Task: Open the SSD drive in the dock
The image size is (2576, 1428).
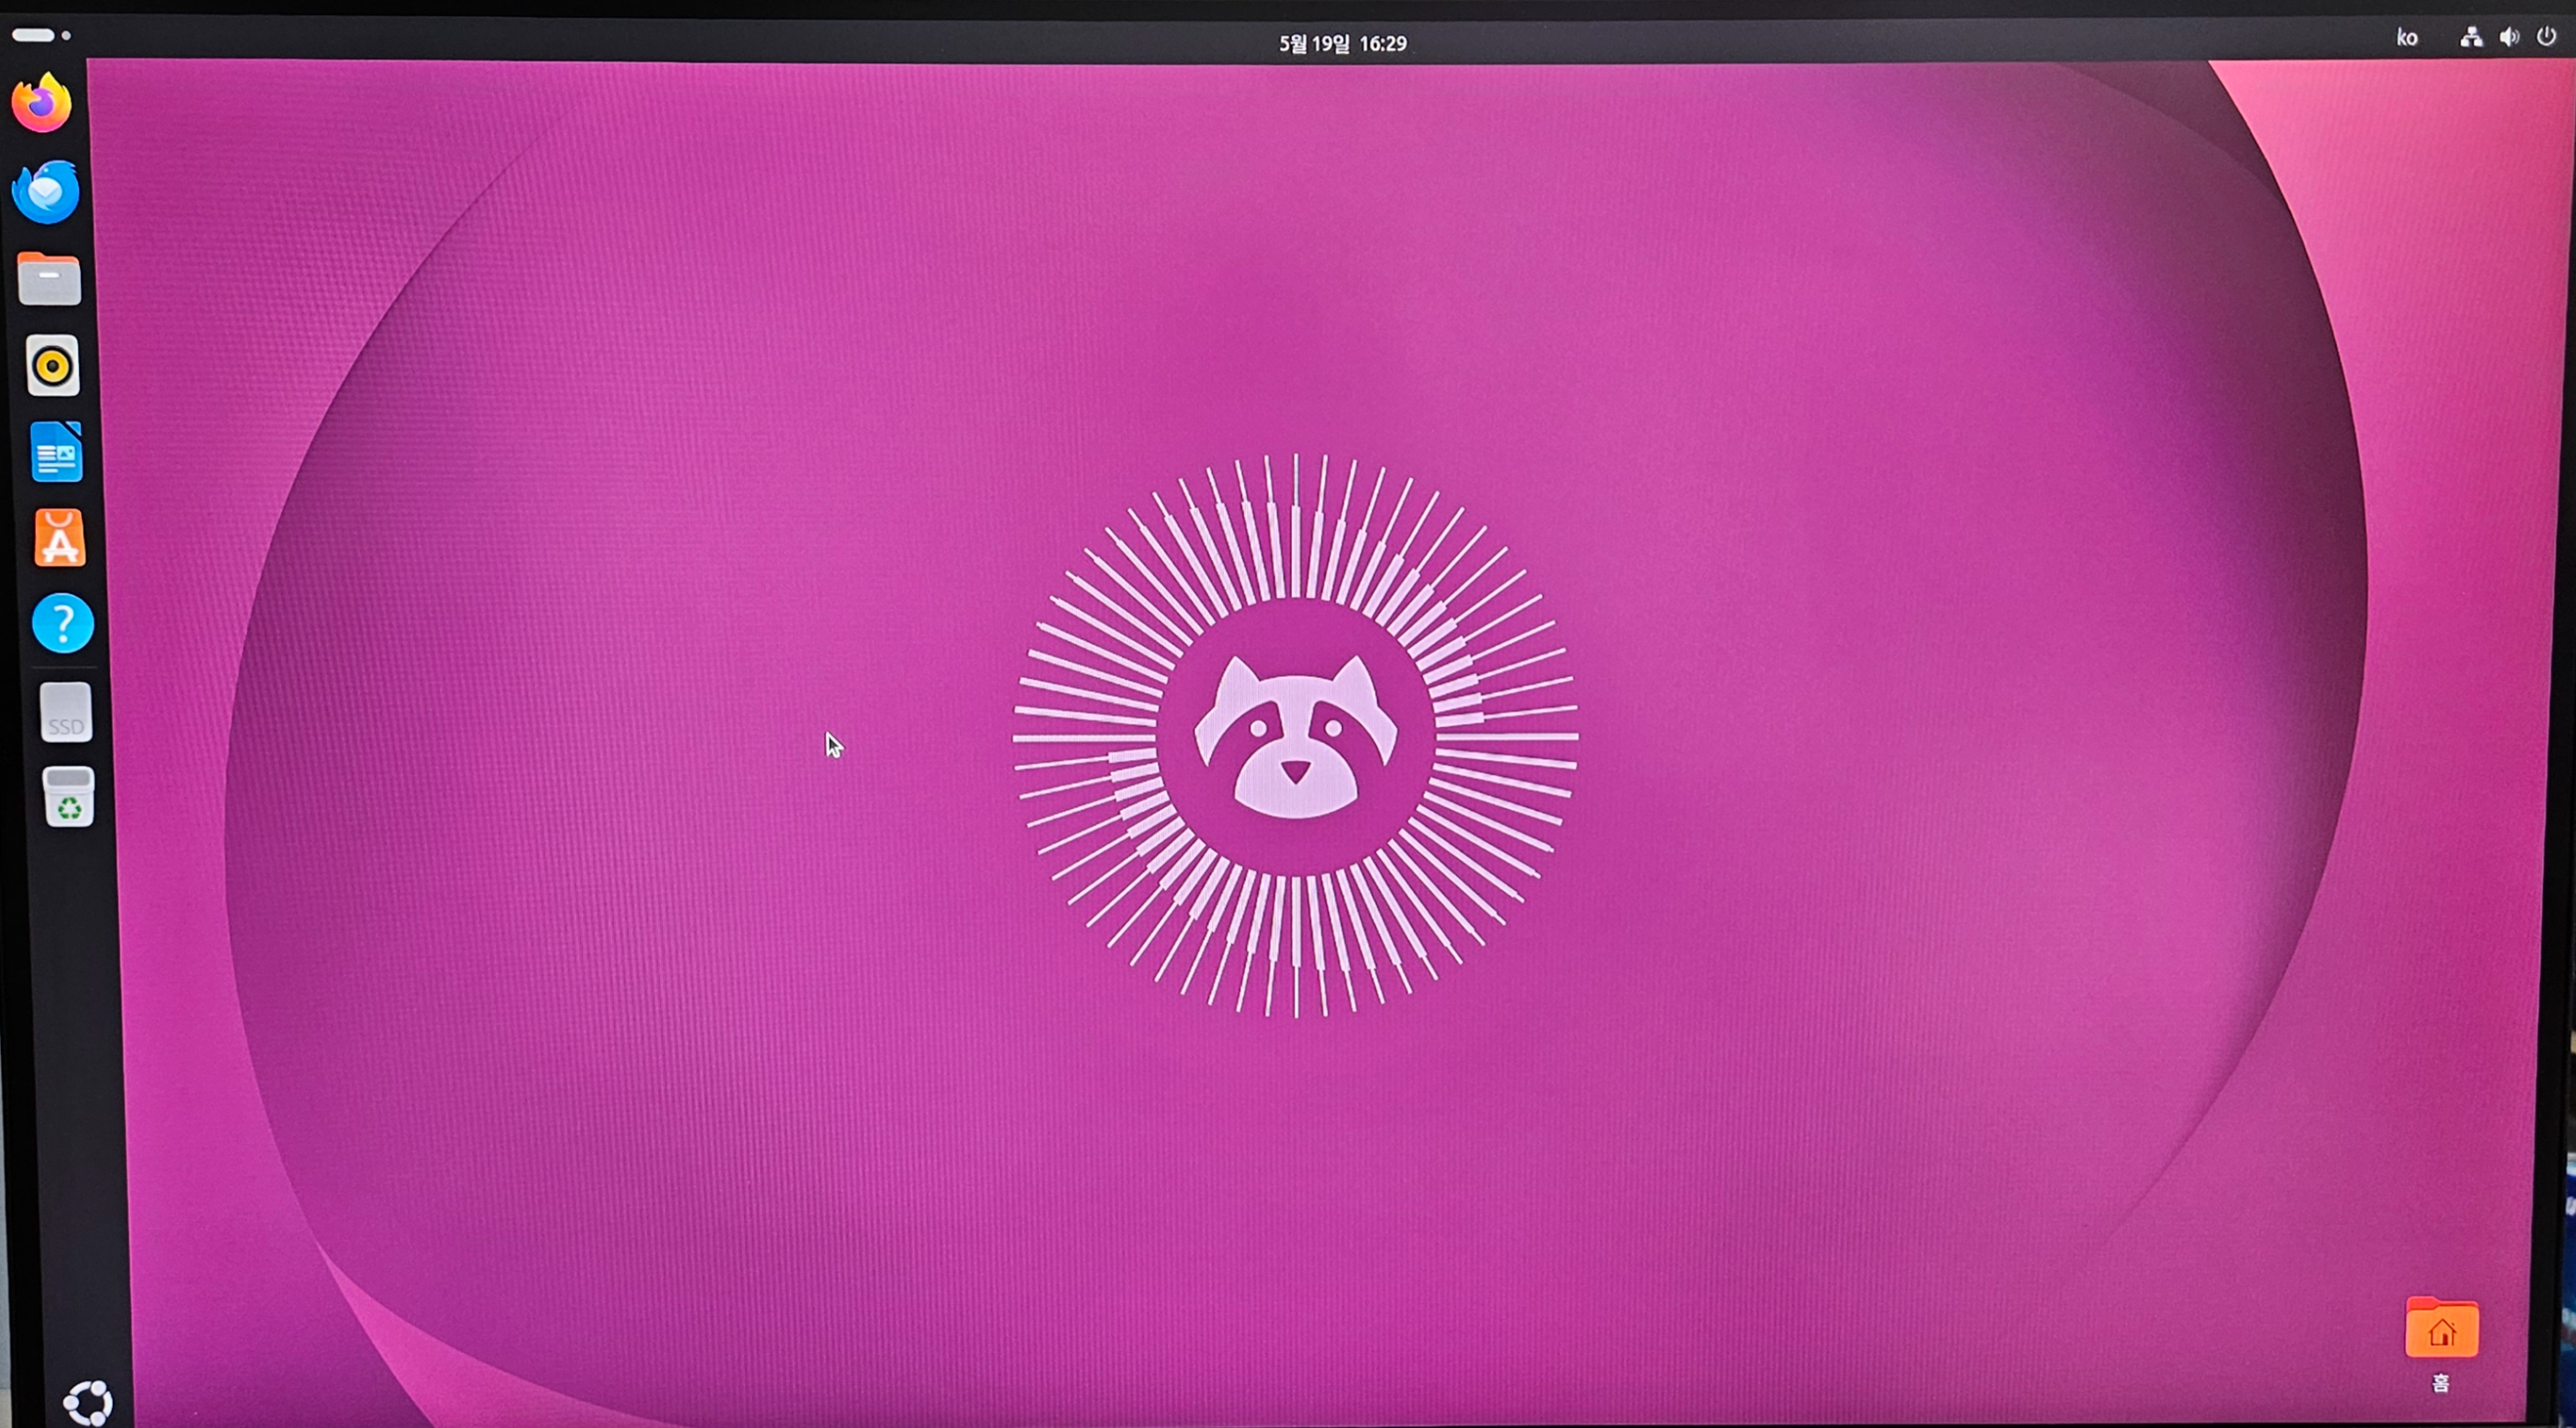Action: tap(66, 712)
